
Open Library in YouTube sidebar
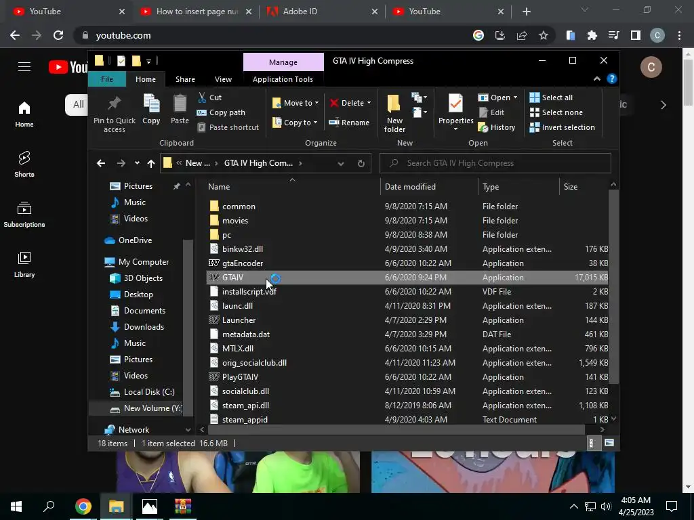24,265
